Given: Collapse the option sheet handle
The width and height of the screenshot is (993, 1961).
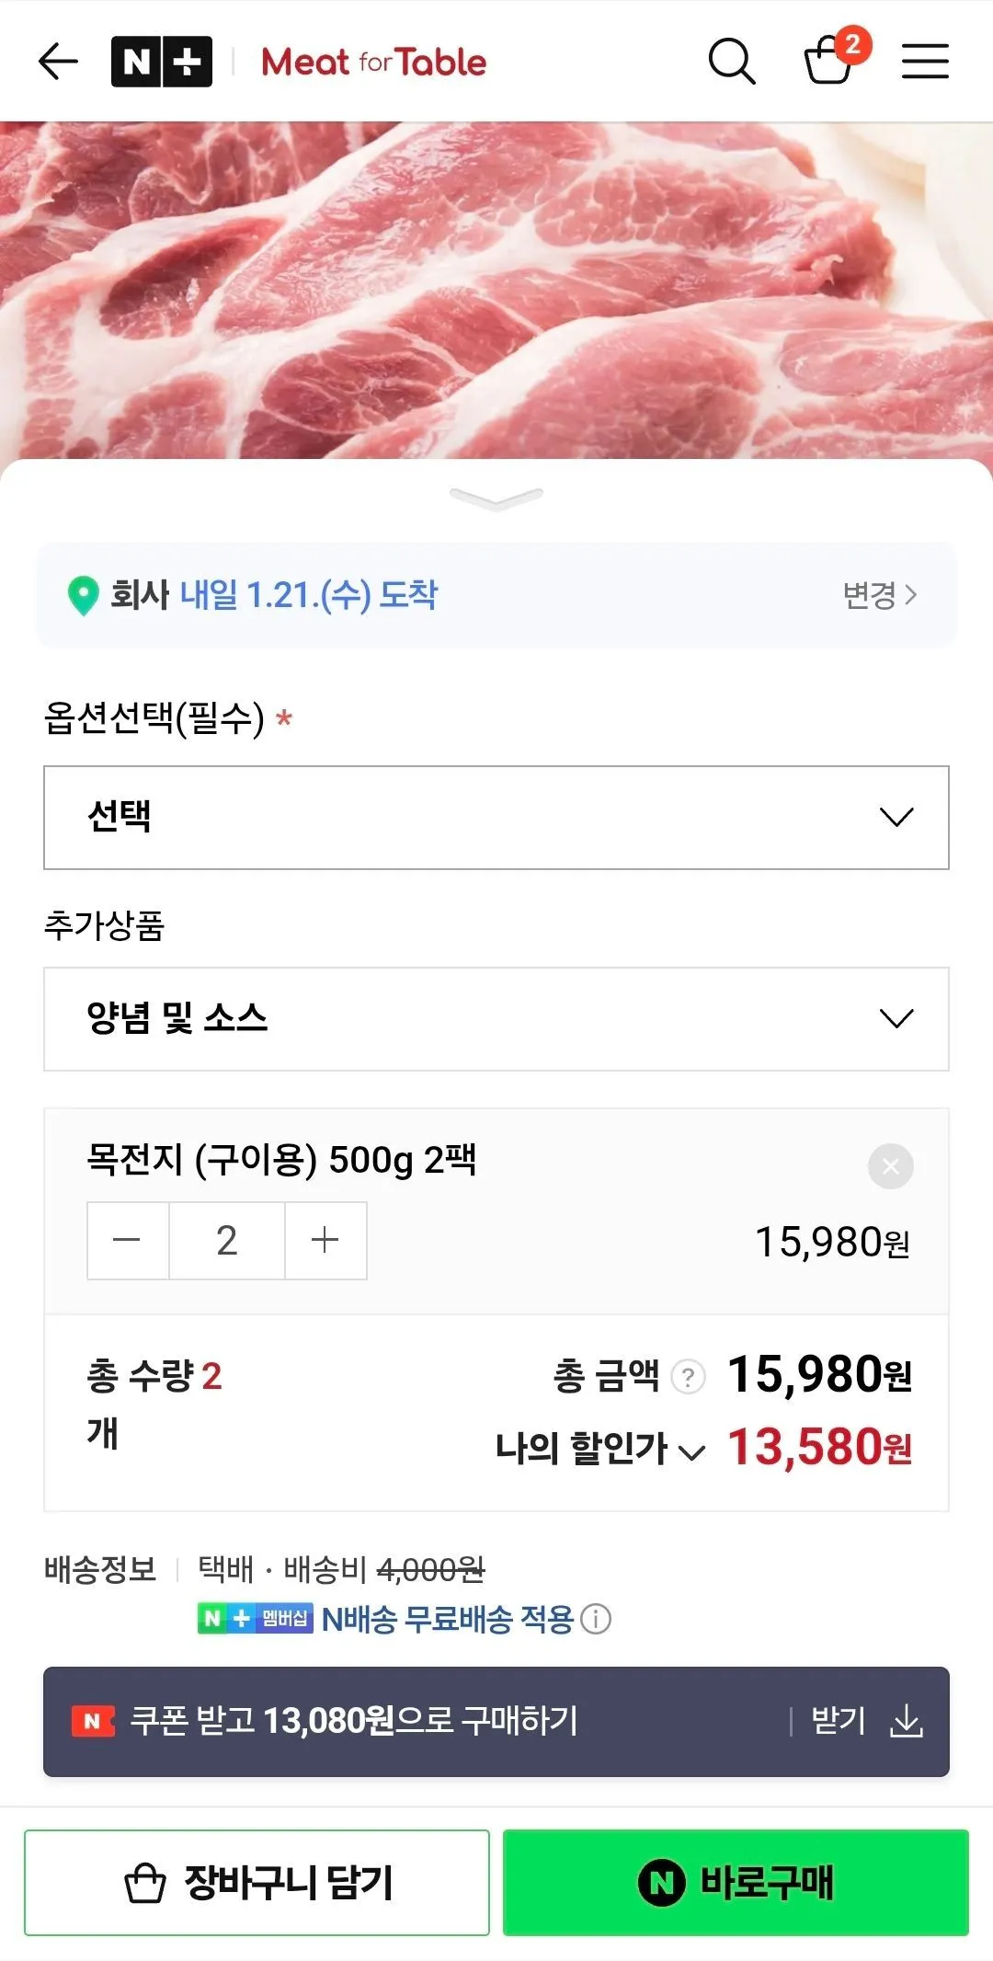Looking at the screenshot, I should tap(496, 498).
